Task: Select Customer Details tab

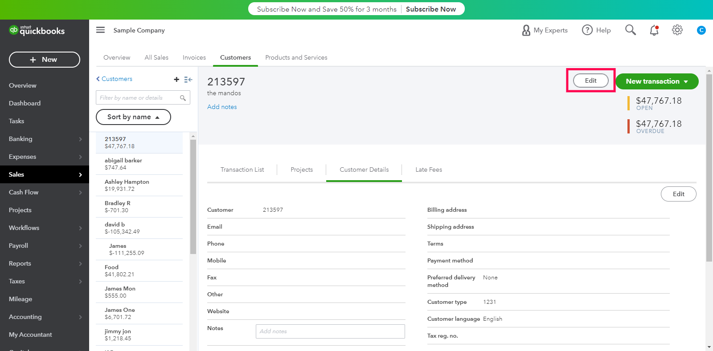Action: 364,169
